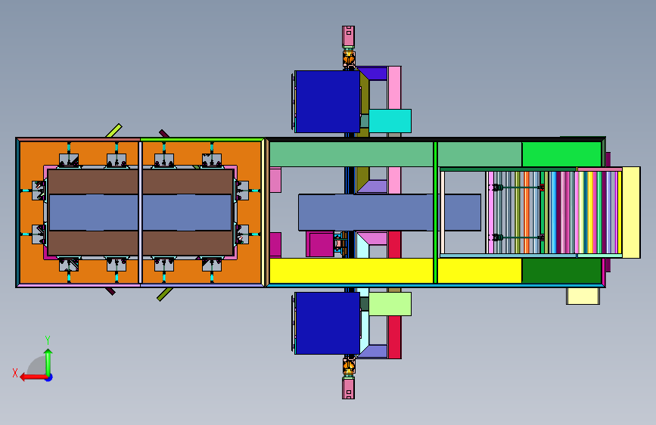The width and height of the screenshot is (656, 425).
Task: Select the bright green panel in frame's upper right
Action: tap(561, 154)
